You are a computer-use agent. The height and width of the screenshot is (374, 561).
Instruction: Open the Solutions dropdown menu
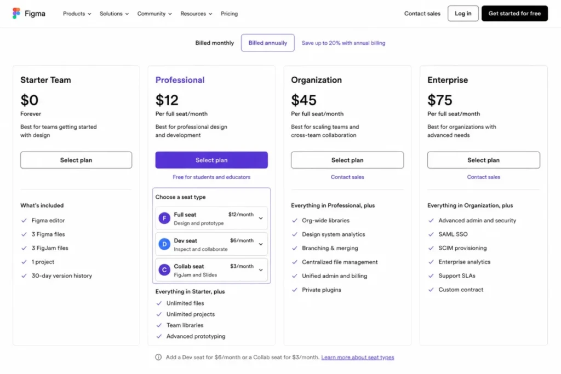(x=114, y=14)
